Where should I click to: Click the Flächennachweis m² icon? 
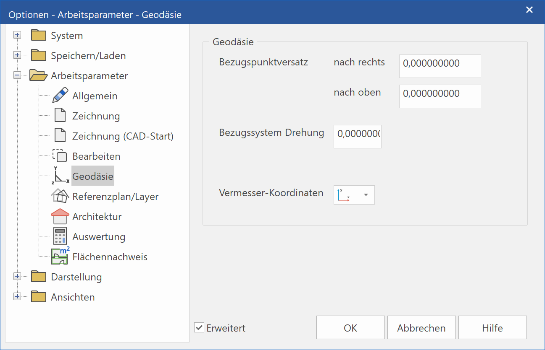60,256
